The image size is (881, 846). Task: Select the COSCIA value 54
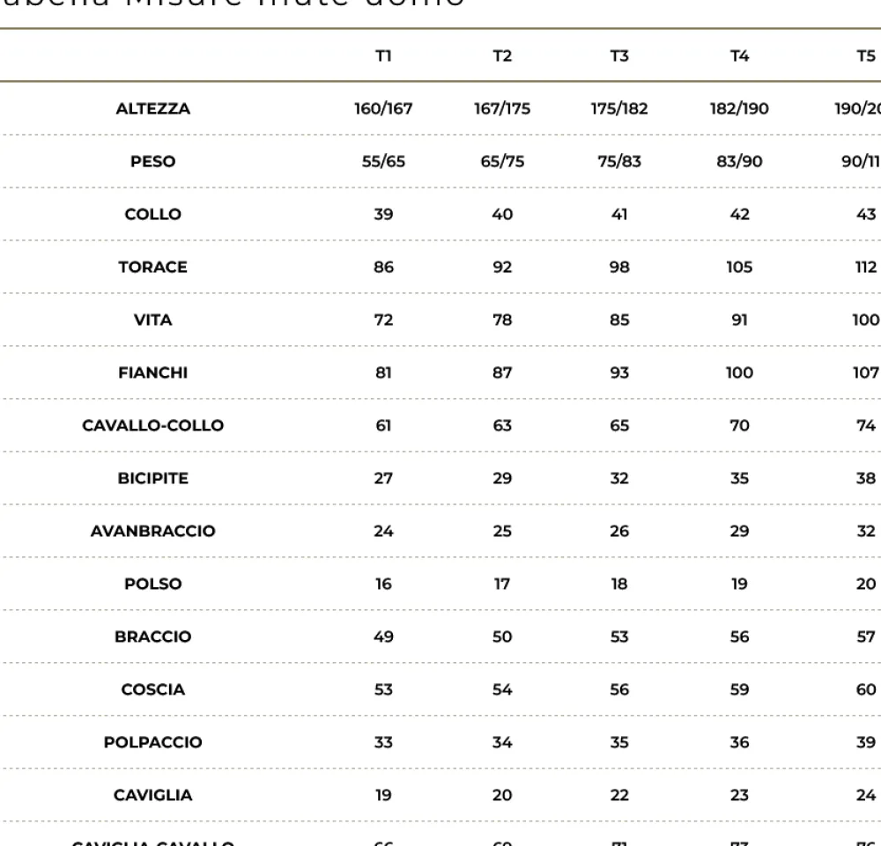pyautogui.click(x=502, y=689)
